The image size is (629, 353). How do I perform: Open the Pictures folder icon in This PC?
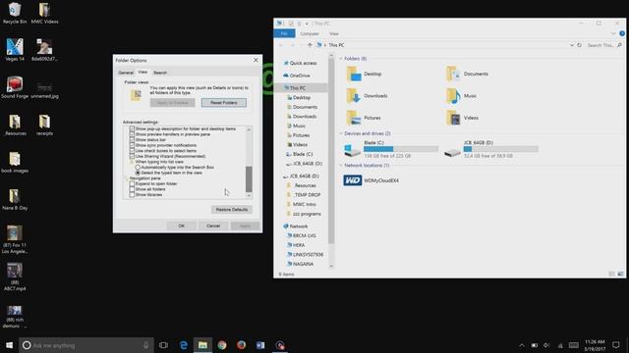tap(354, 118)
